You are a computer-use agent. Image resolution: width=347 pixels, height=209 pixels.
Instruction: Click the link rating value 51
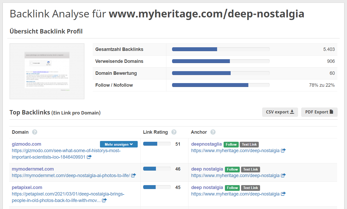178,144
